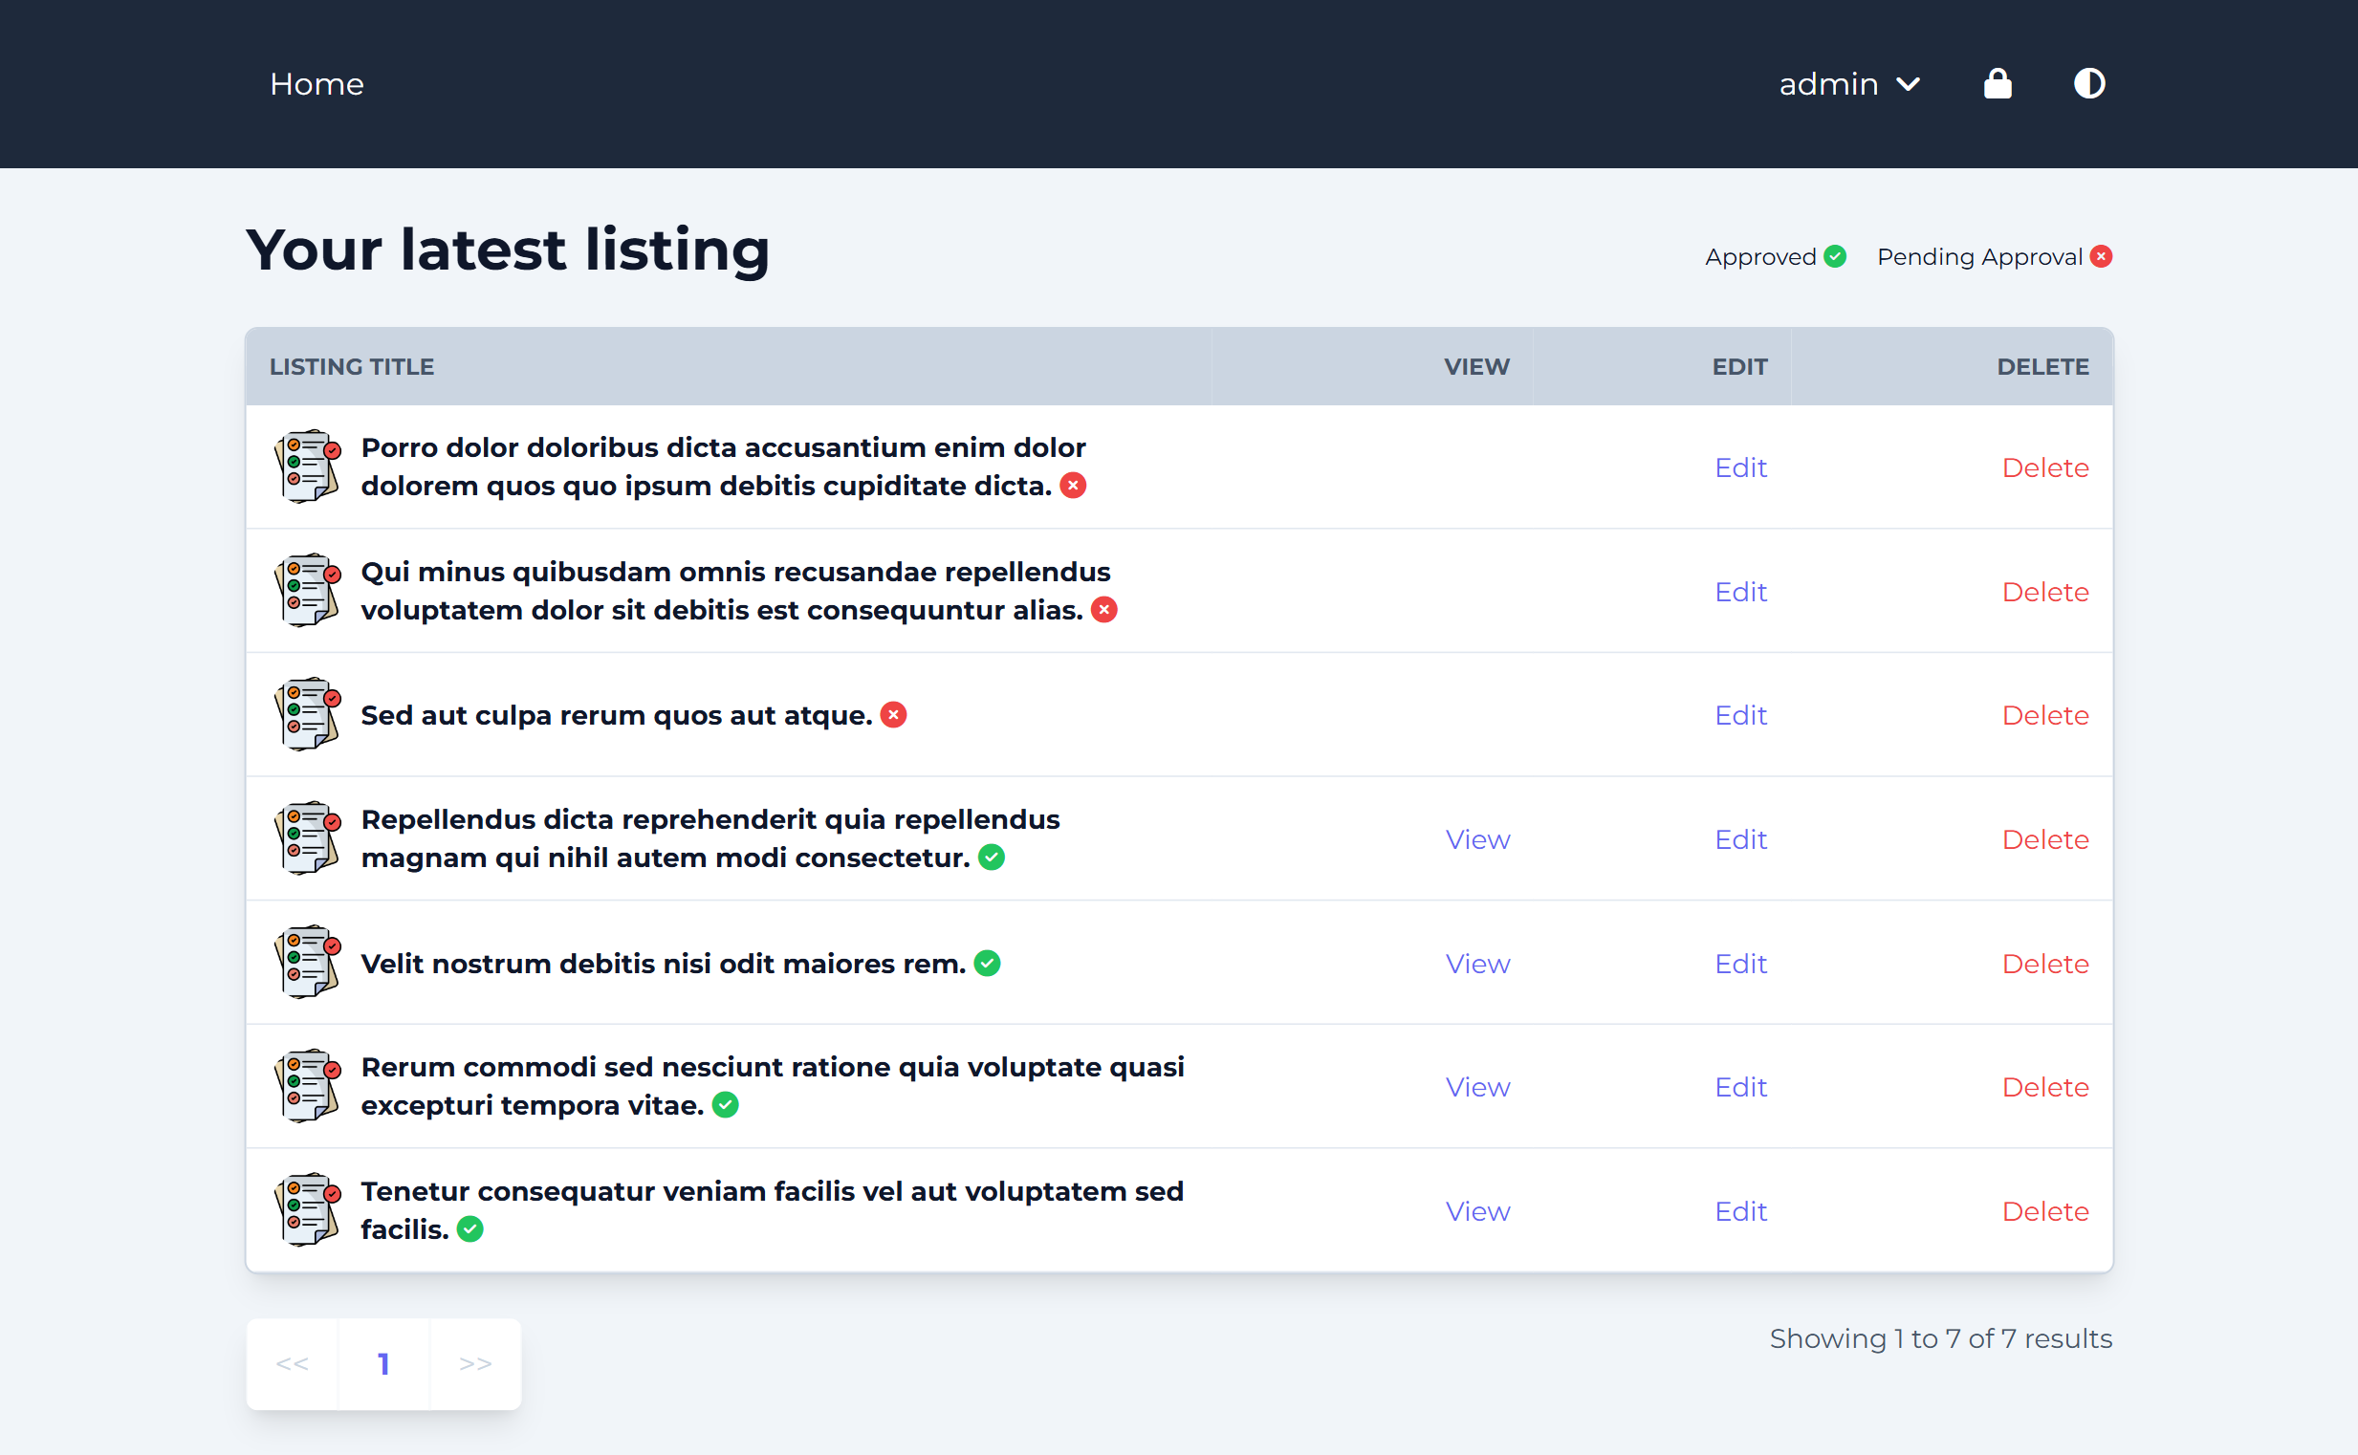Click the LISTING TITLE column header
2358x1455 pixels.
[x=351, y=367]
